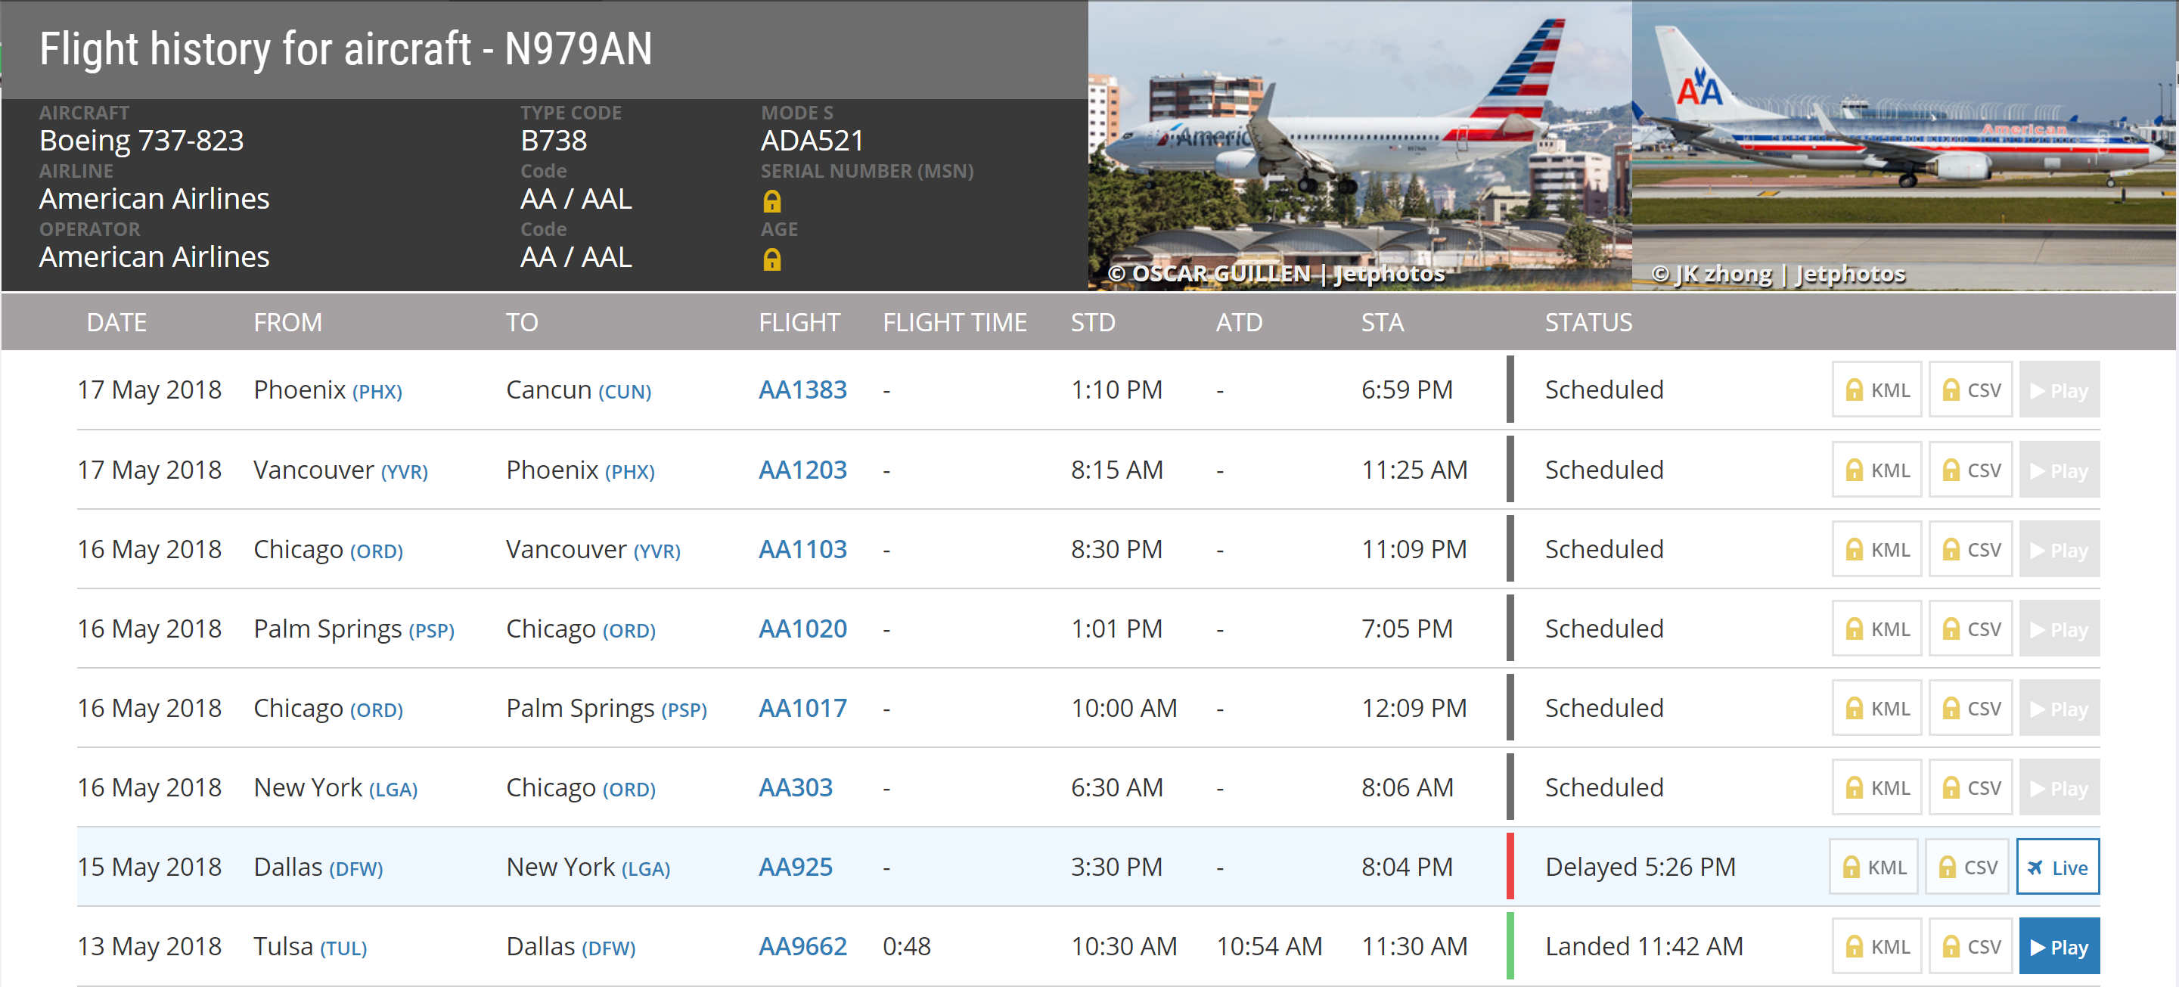Viewport: 2179px width, 987px height.
Task: Click the serial number lock icon
Action: coord(771,201)
